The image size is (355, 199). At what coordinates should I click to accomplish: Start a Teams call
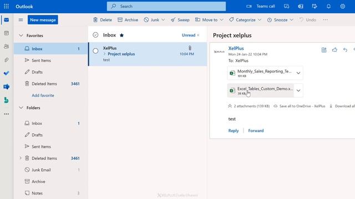pyautogui.click(x=261, y=6)
